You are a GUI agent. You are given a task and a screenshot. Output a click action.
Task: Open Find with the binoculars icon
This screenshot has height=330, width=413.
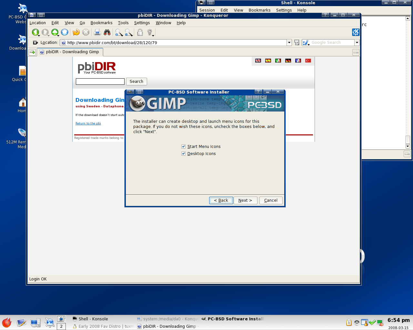pyautogui.click(x=107, y=32)
